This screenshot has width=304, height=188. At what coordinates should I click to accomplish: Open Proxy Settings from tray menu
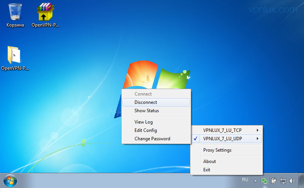(x=226, y=150)
